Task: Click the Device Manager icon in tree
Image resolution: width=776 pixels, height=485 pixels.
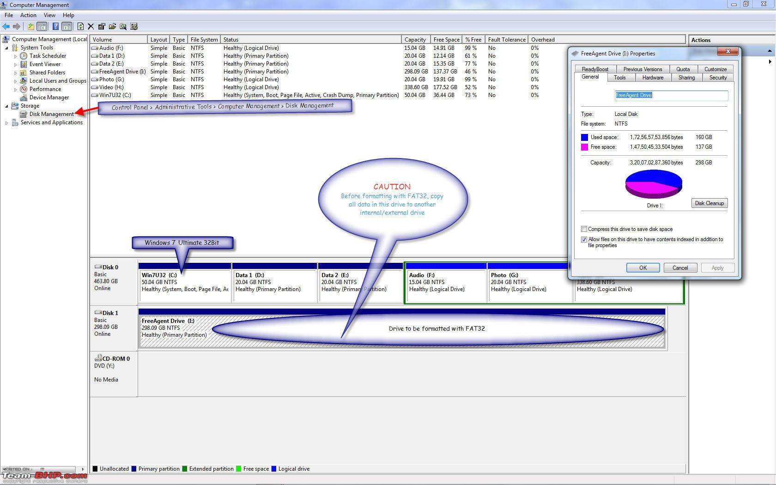Action: pos(24,97)
